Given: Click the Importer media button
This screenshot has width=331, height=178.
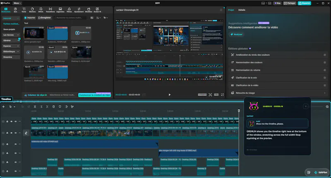Looking at the screenshot, I should tap(30, 18).
